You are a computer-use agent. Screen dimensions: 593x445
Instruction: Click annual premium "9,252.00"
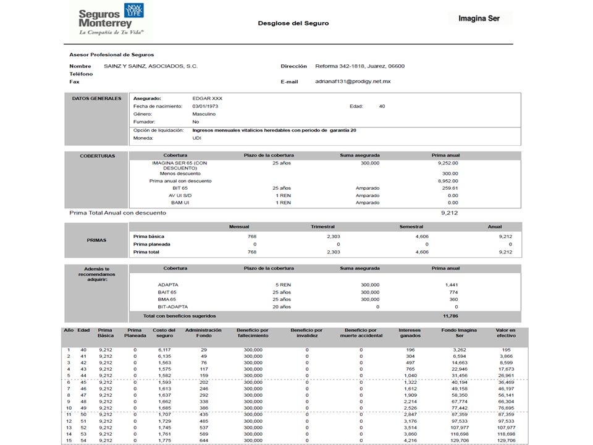tap(448, 163)
